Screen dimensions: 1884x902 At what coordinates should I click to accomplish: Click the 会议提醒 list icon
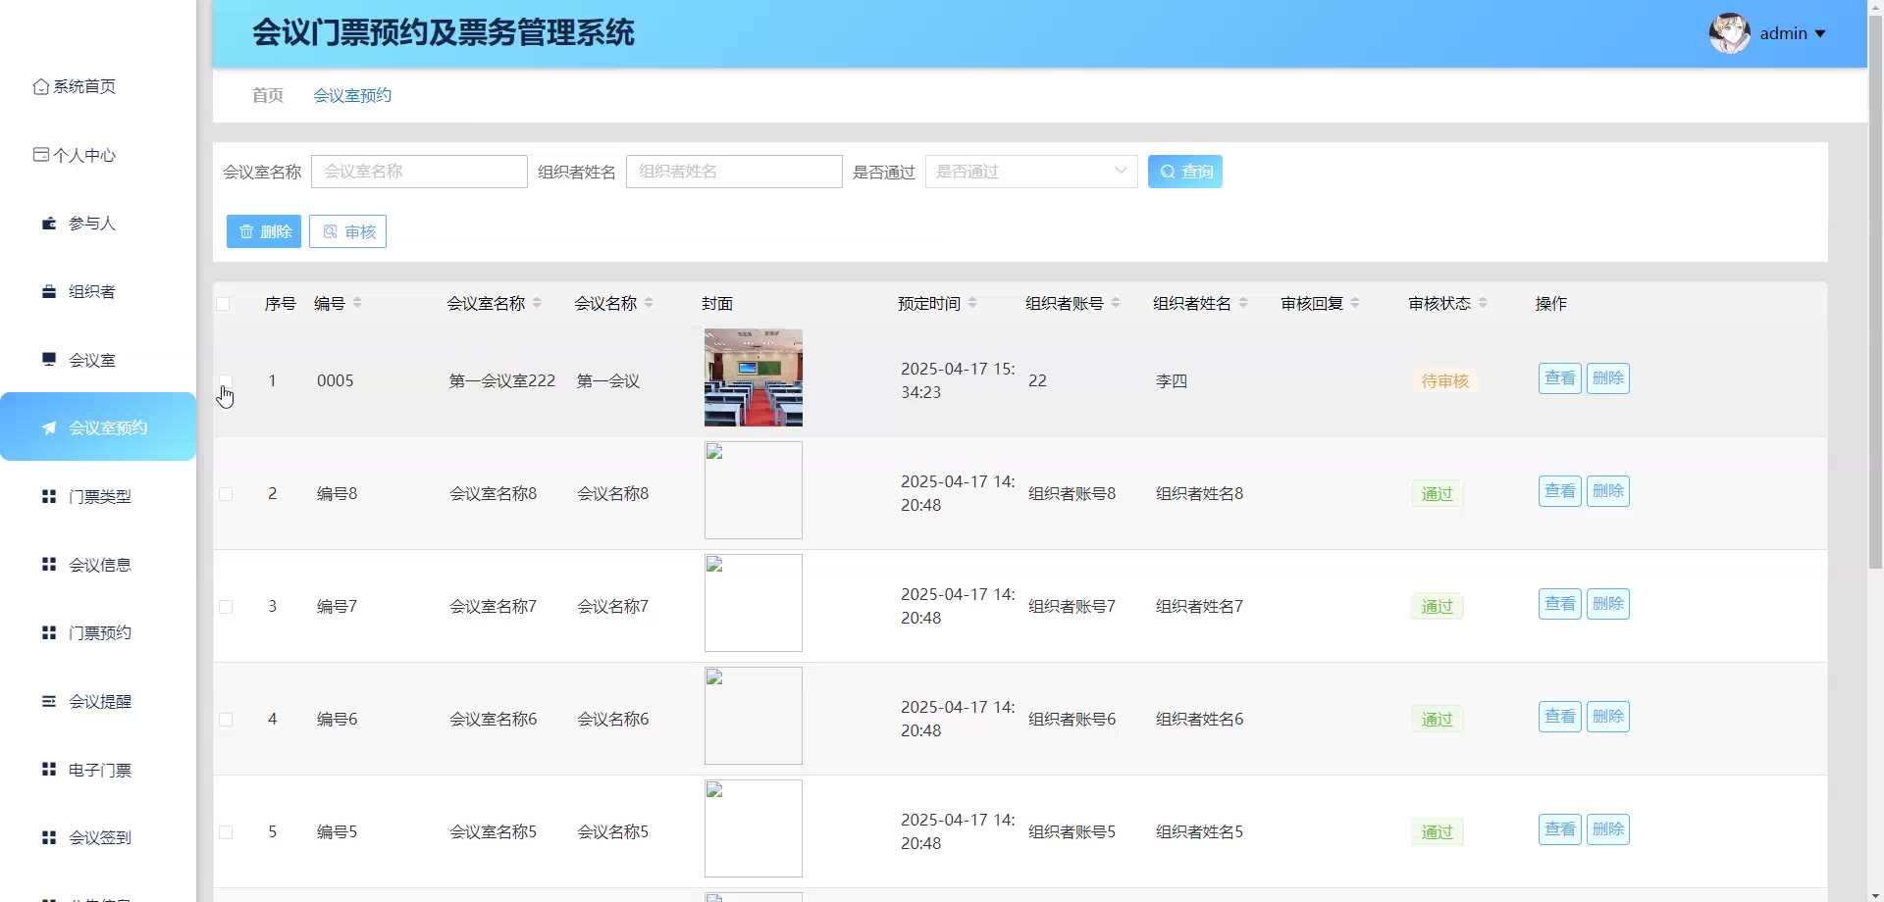pyautogui.click(x=49, y=701)
